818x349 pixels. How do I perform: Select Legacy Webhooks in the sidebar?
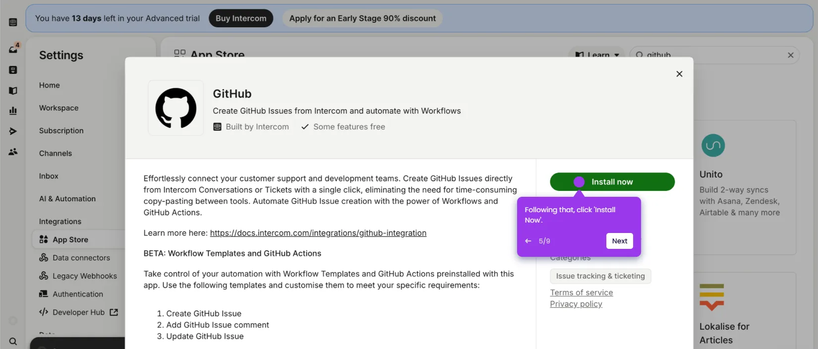(x=85, y=276)
